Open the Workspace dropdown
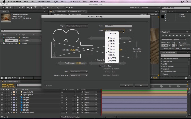This screenshot has height=119, width=191. (150, 8)
